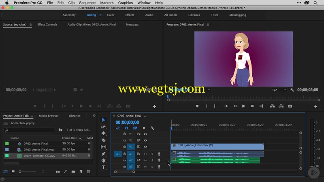Toggle Linked Selection in timeline
The image size is (324, 182).
point(135,128)
